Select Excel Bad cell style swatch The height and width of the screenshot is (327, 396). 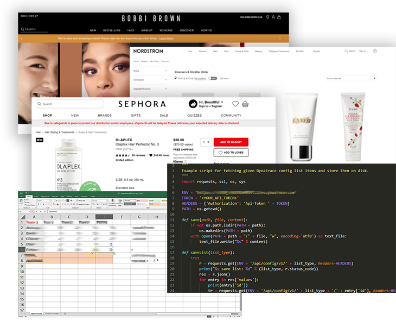click(143, 200)
